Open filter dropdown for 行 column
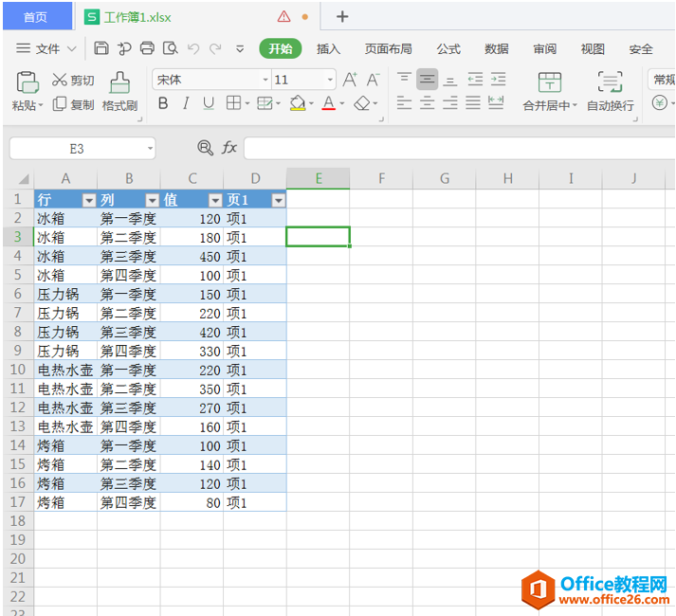The width and height of the screenshot is (676, 616). click(x=89, y=201)
